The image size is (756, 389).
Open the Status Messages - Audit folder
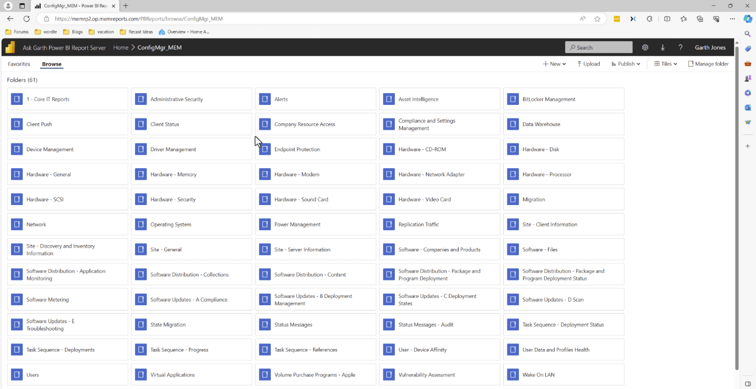[x=440, y=325]
